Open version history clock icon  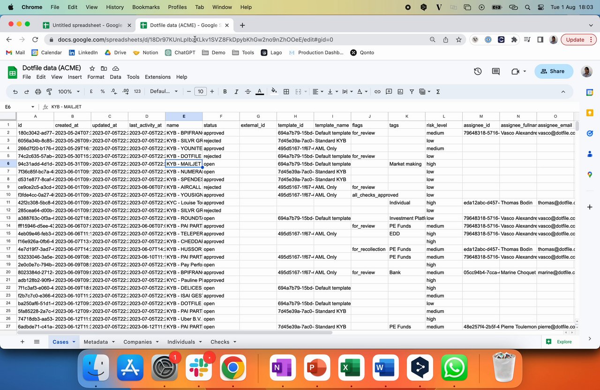click(478, 71)
